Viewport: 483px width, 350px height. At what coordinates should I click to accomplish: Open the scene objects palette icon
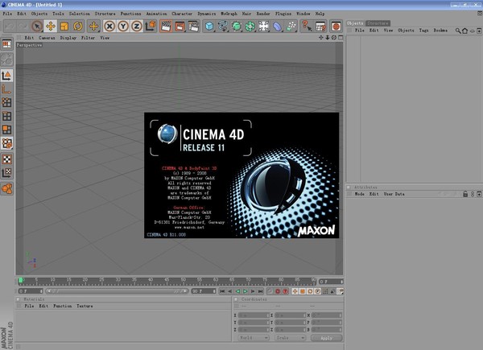click(264, 27)
